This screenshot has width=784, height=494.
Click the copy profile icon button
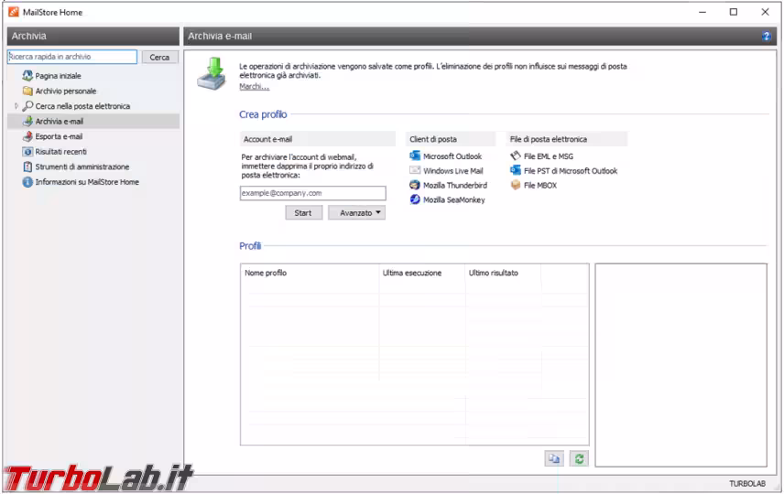pyautogui.click(x=554, y=458)
